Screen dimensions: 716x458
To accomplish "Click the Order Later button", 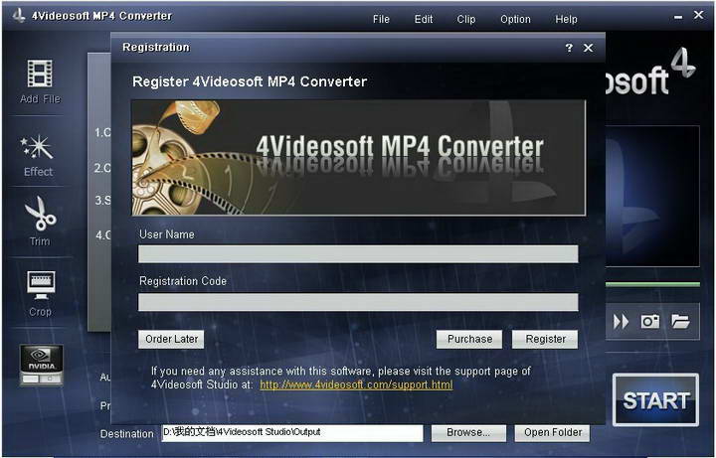I will (x=171, y=340).
